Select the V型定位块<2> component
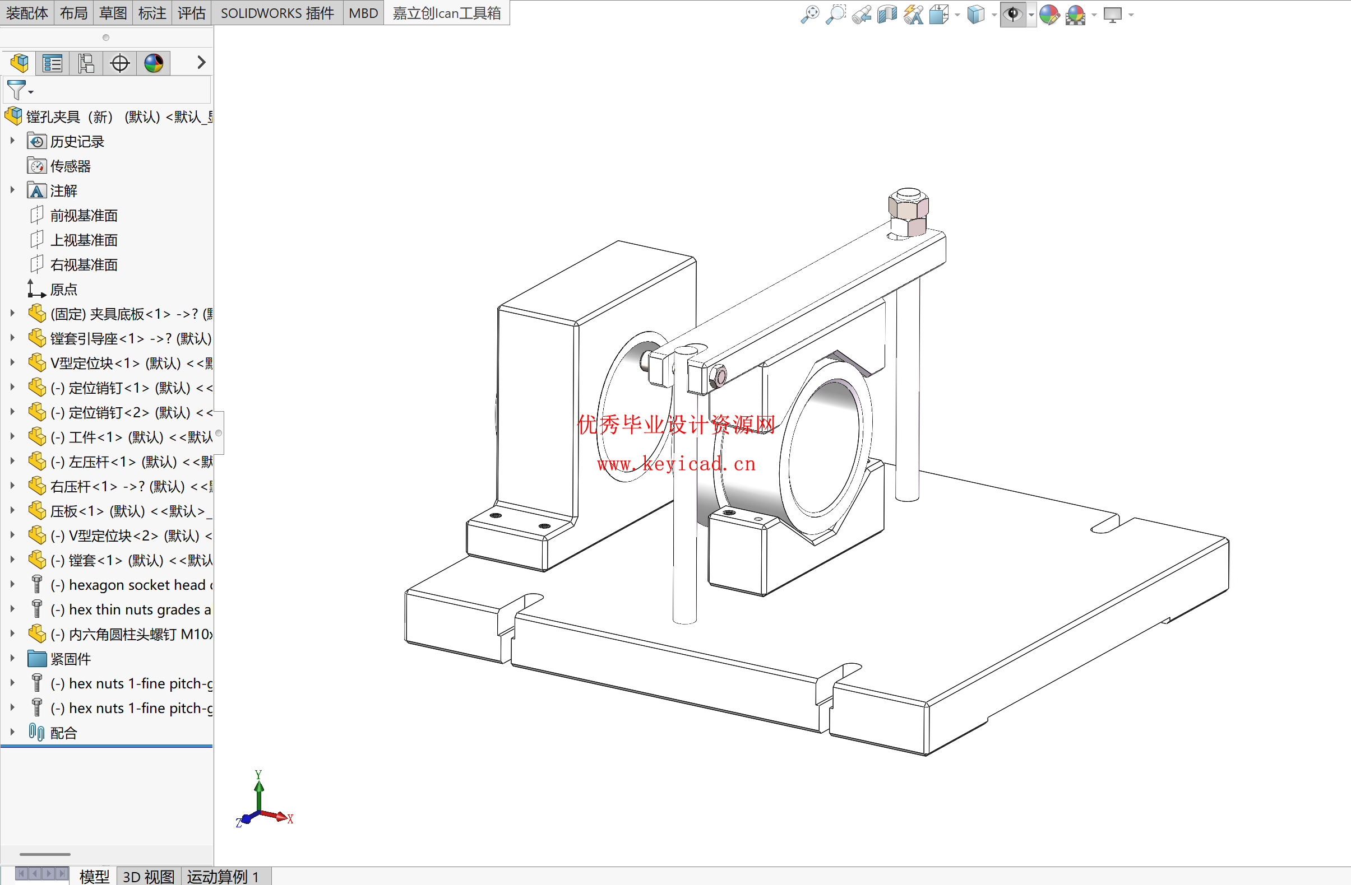The width and height of the screenshot is (1351, 885). 119,535
